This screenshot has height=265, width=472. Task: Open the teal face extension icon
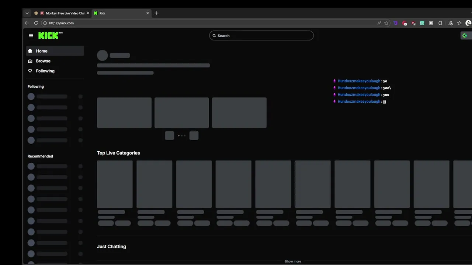coord(422,23)
